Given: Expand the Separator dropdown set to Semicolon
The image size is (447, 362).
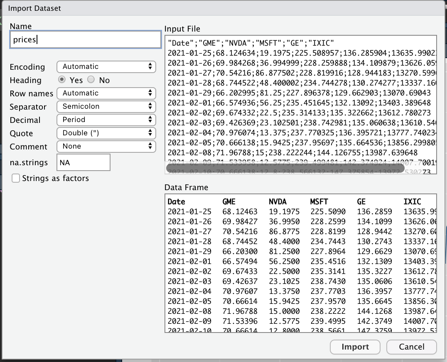Looking at the screenshot, I should (x=106, y=107).
